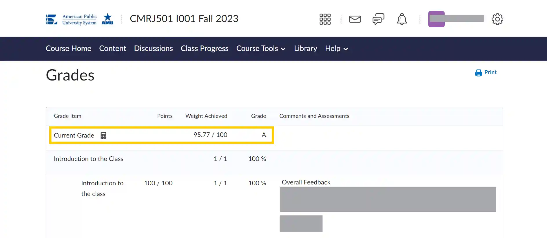
Task: Click the 100 / 100 points value
Action: (x=158, y=183)
